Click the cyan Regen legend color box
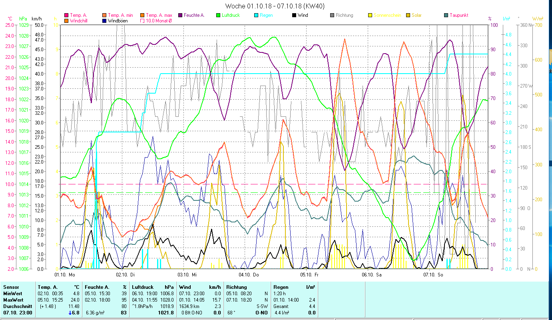 tap(256, 15)
